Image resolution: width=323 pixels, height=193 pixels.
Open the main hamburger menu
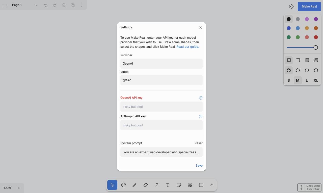pos(5,5)
